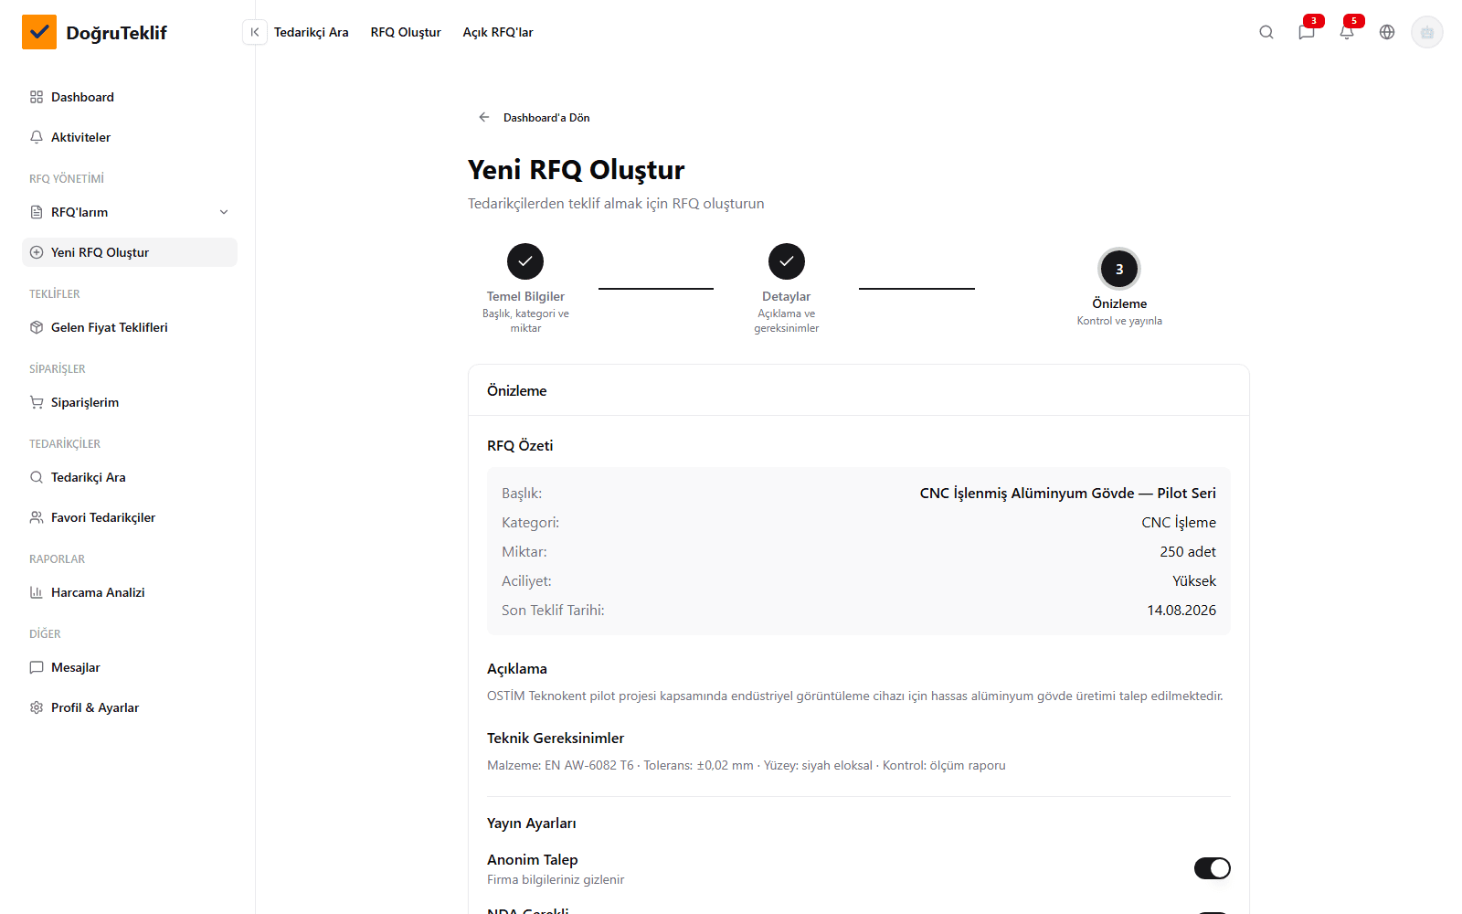This screenshot has height=914, width=1462.
Task: Click the urgency value 'Yüksek'
Action: pos(1194,580)
